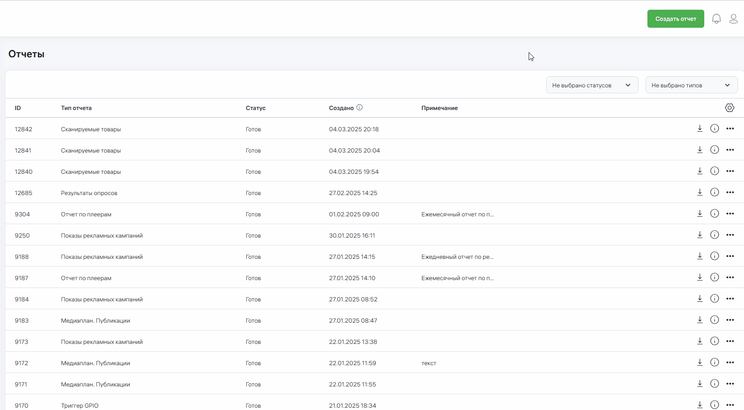The height and width of the screenshot is (410, 744).
Task: Download report 9188
Action: click(700, 256)
